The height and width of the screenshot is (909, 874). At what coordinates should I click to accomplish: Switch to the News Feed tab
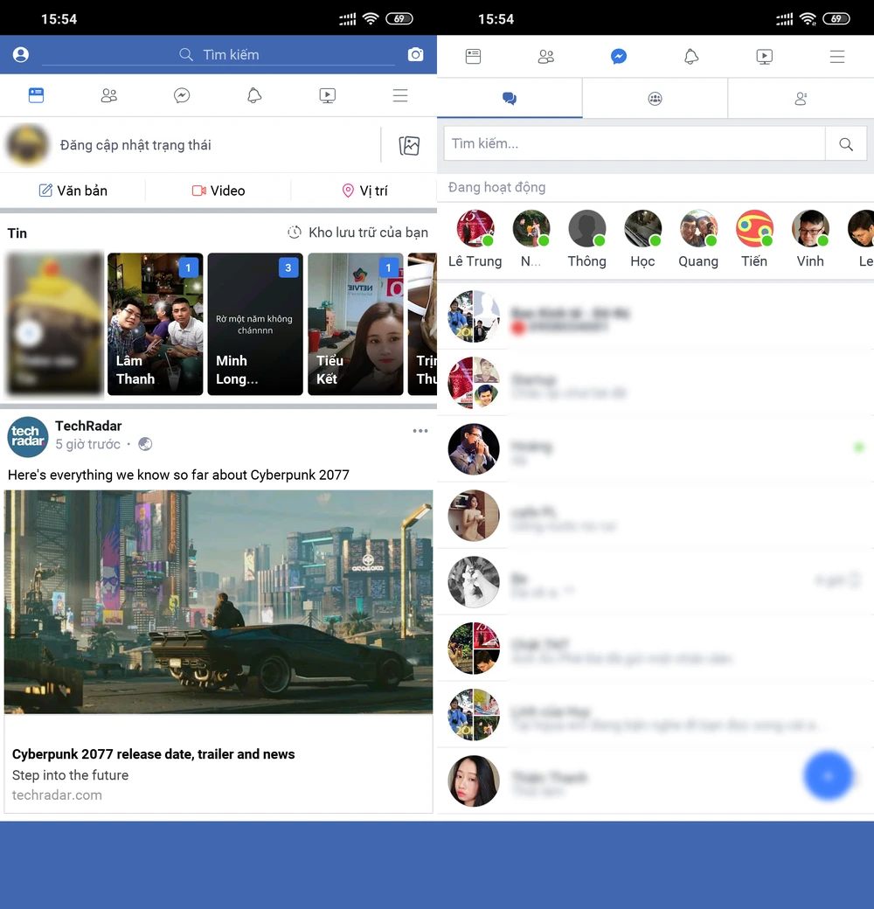pyautogui.click(x=36, y=95)
